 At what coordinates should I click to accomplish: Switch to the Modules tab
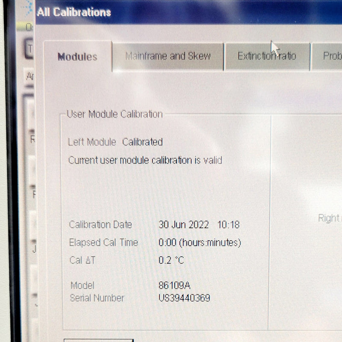77,57
